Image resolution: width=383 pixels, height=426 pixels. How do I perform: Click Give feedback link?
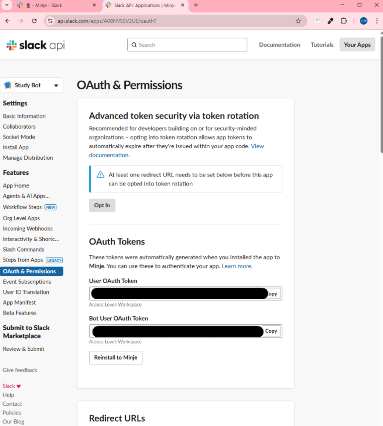point(20,370)
